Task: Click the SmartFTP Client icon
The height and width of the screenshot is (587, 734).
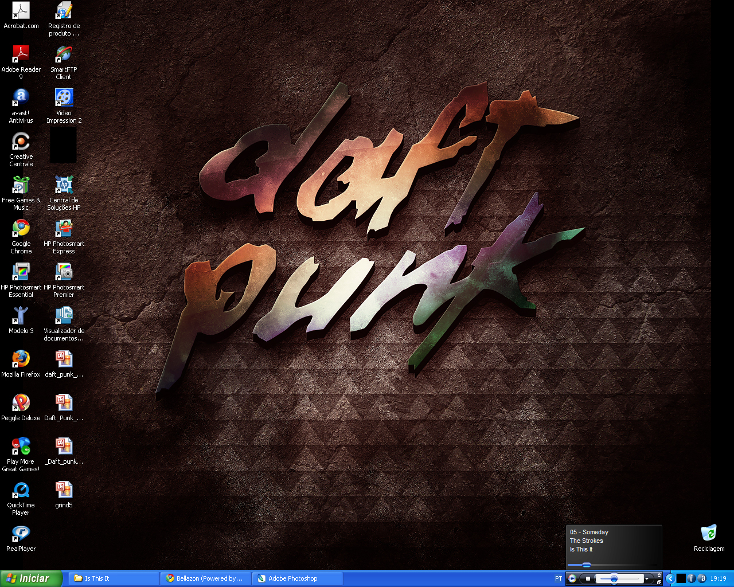Action: coord(64,54)
